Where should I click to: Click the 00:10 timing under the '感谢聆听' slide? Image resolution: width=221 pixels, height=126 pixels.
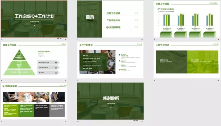pyautogui.click(x=136, y=121)
